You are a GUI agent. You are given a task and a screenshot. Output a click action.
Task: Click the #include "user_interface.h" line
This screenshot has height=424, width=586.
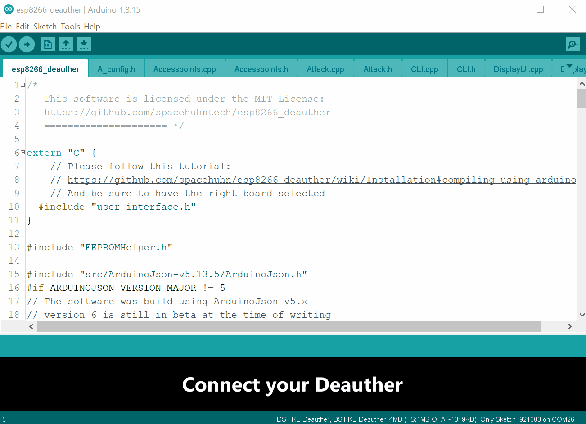(x=117, y=207)
